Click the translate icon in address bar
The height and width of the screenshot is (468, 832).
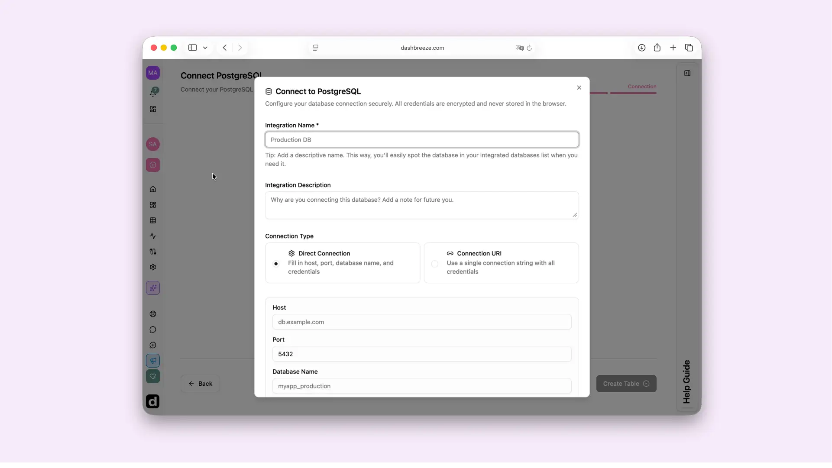[x=520, y=48]
